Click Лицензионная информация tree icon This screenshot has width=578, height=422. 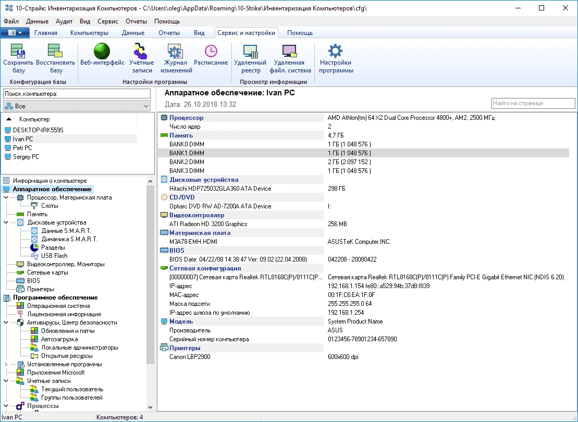(x=20, y=314)
